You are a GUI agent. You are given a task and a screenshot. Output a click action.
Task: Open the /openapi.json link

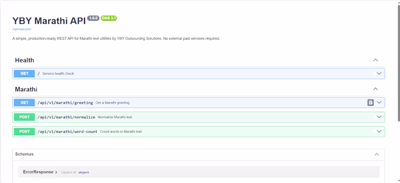point(21,29)
